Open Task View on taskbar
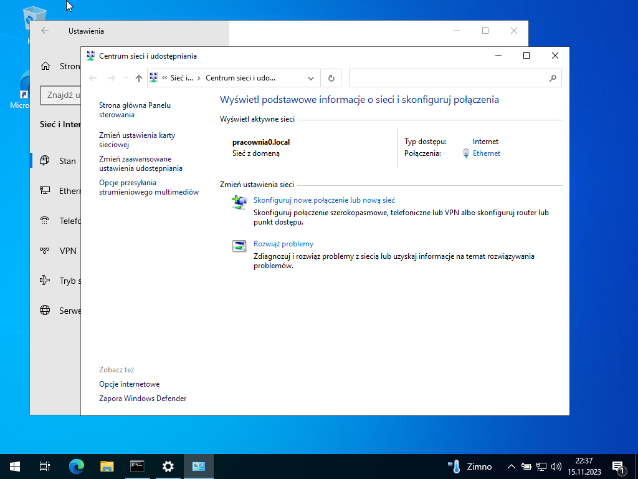The height and width of the screenshot is (479, 638). [45, 467]
